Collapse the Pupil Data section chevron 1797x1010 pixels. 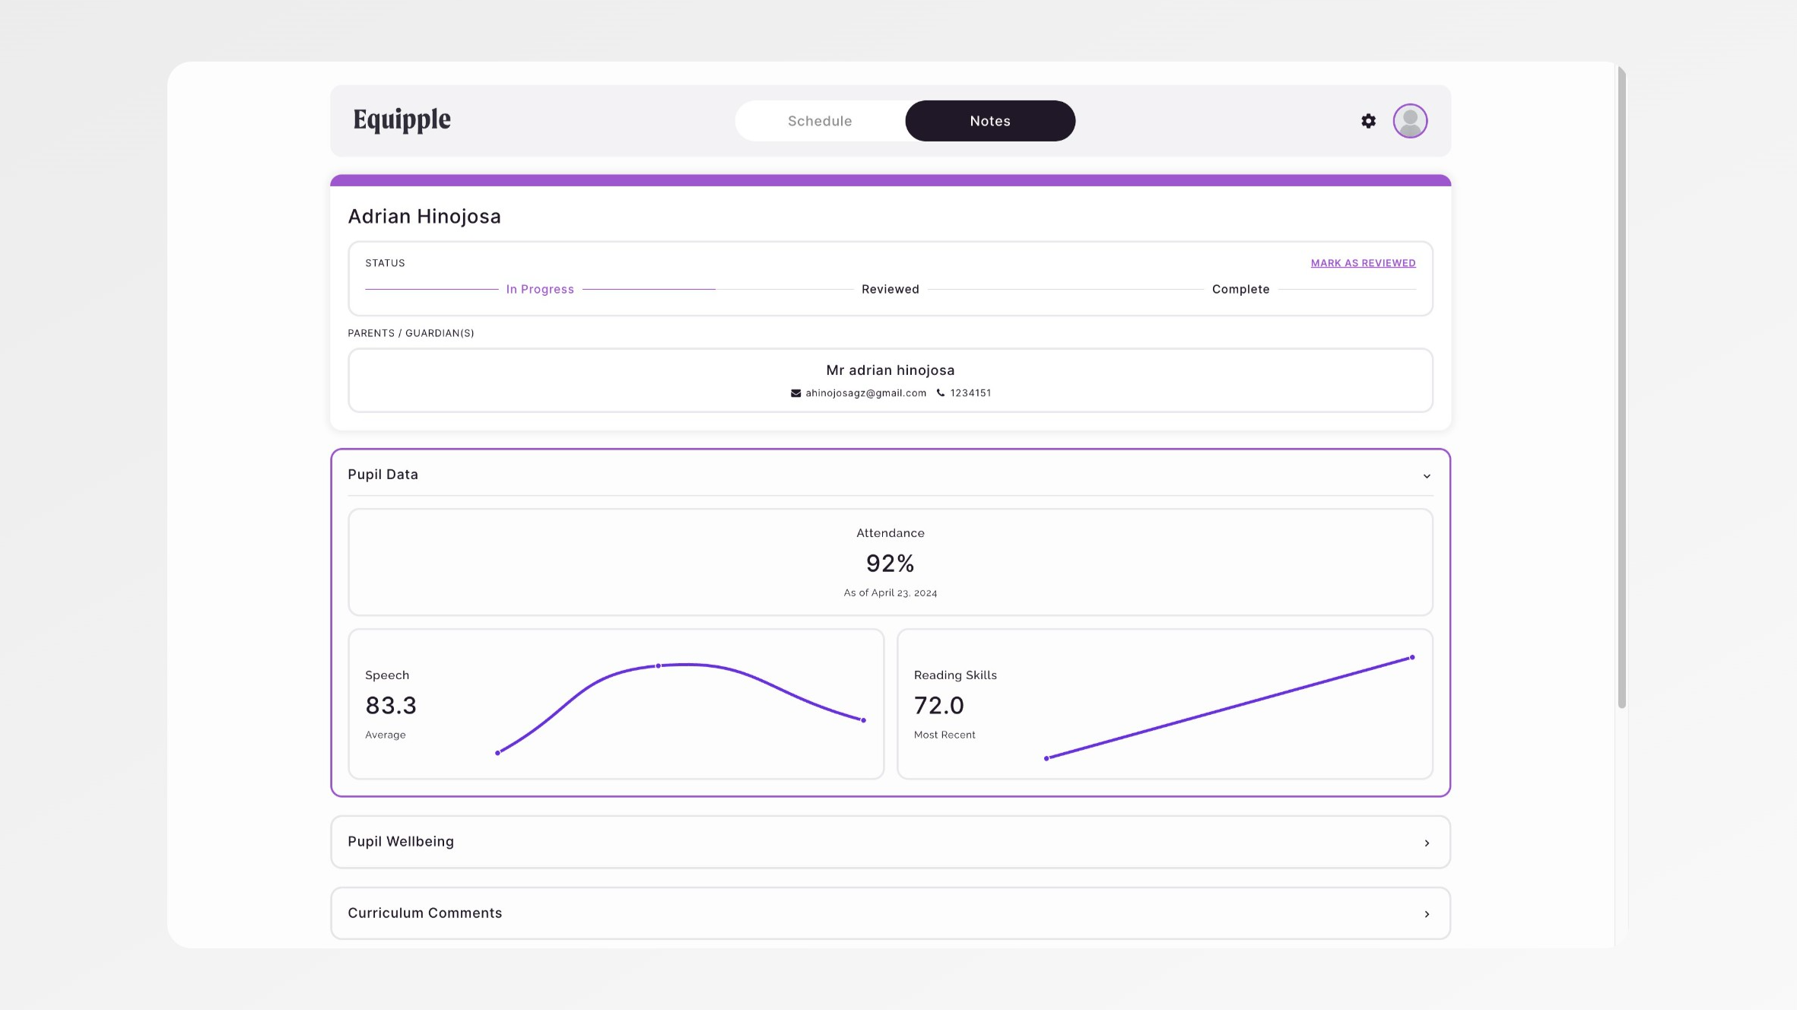[x=1427, y=476]
